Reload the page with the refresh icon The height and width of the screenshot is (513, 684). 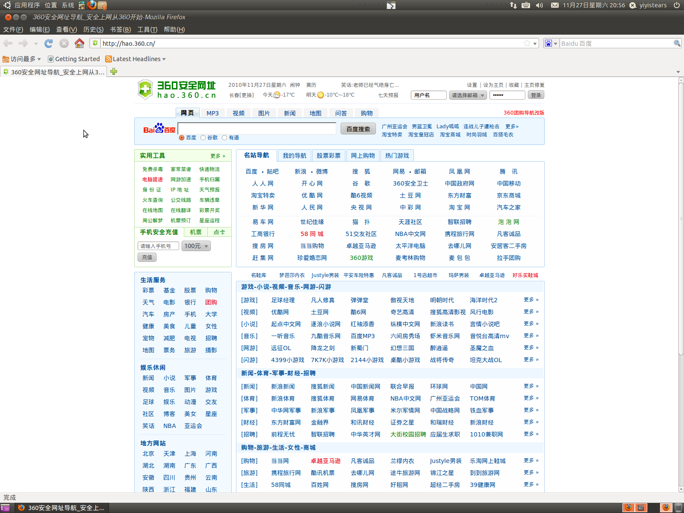pyautogui.click(x=49, y=43)
